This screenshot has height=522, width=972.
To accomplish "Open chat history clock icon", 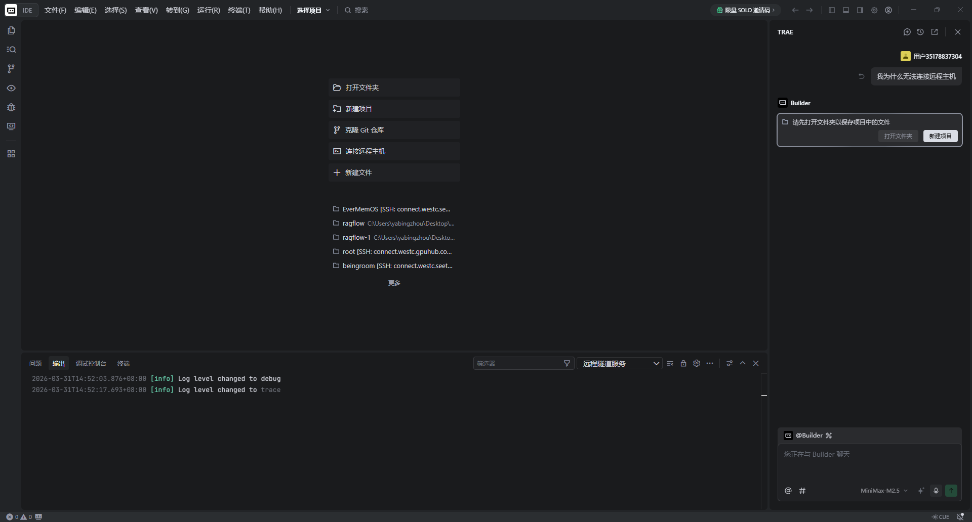I will point(920,32).
